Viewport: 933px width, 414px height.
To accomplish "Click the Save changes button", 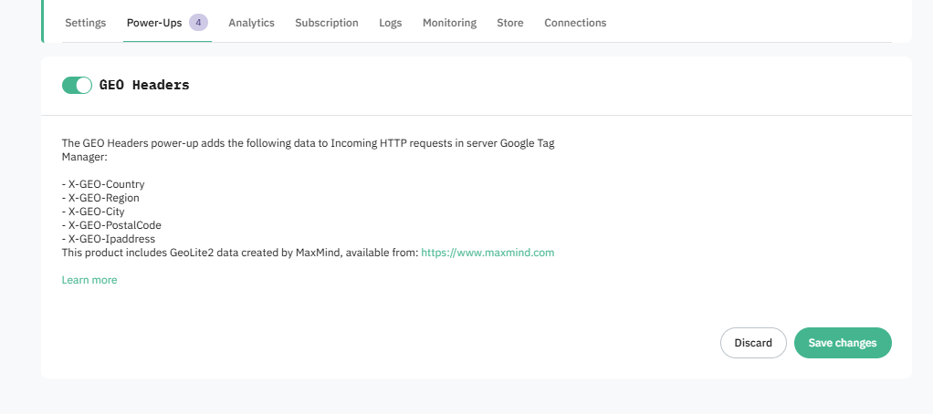I will click(x=842, y=343).
